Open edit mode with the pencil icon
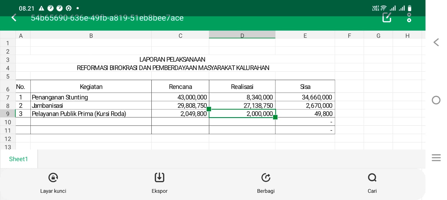The height and width of the screenshot is (200, 447). click(387, 18)
